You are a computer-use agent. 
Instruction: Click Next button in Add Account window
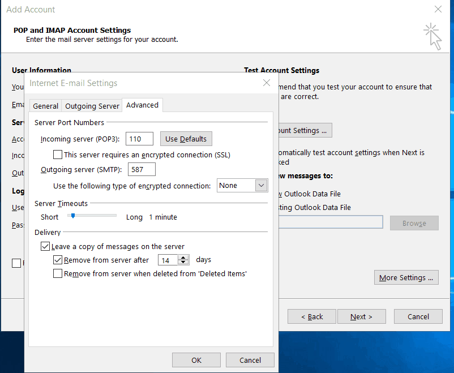[x=361, y=316]
